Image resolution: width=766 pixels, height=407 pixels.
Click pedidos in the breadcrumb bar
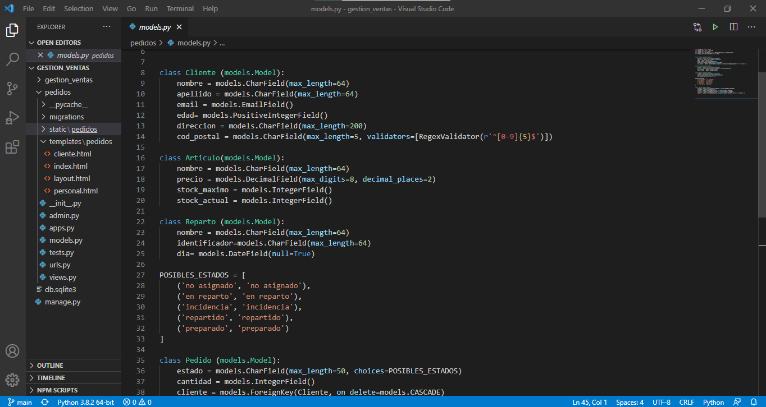click(x=143, y=43)
